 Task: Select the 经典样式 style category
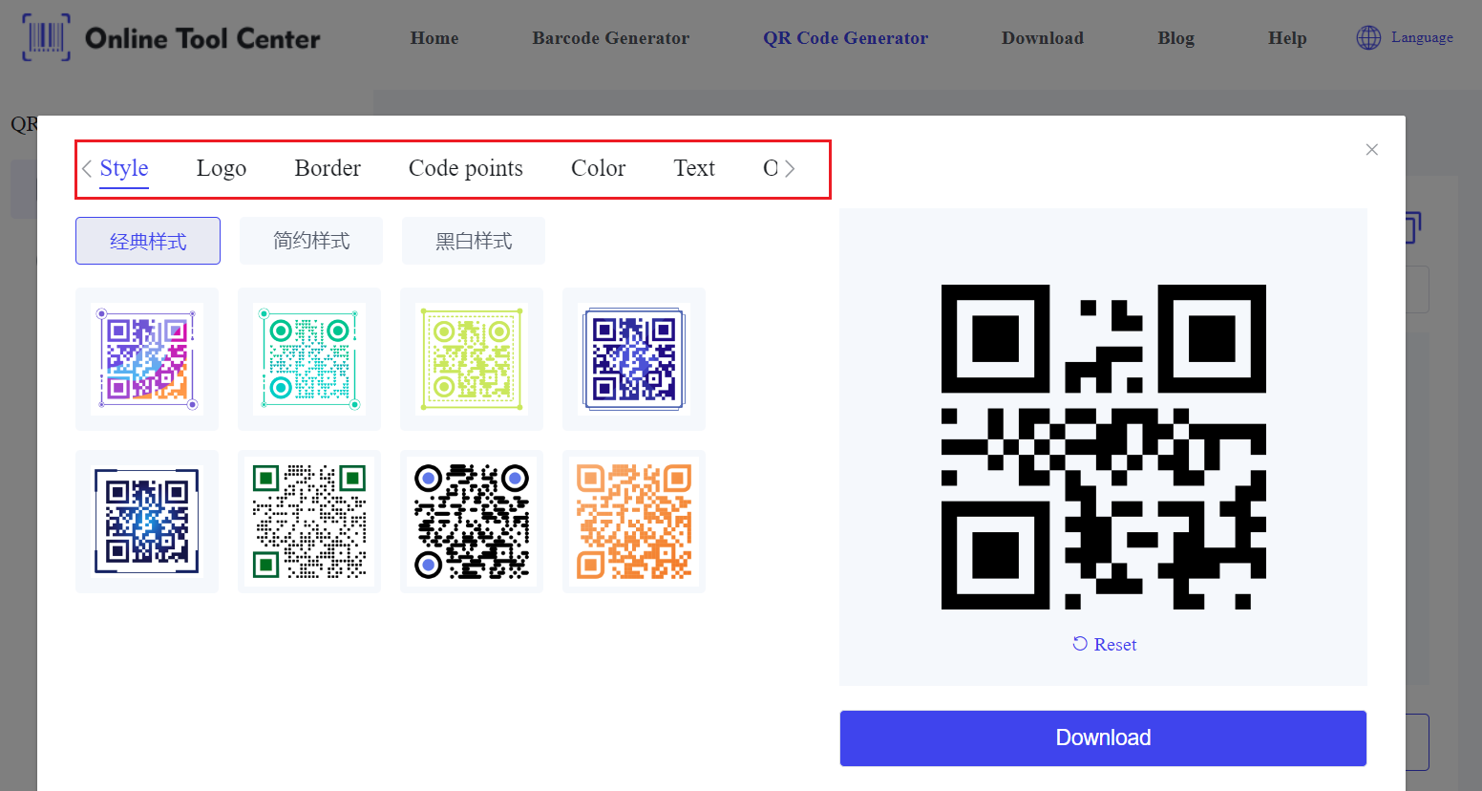(x=148, y=241)
